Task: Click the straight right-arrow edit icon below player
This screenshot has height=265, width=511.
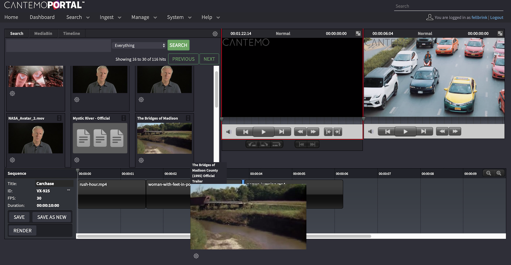Action: coord(277,144)
